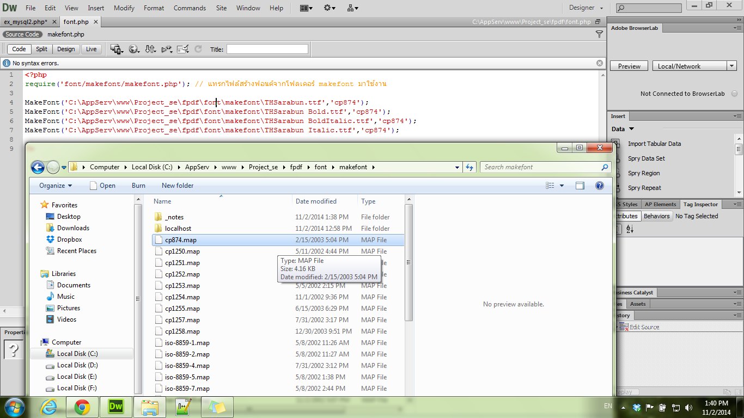Open the Format menu

pyautogui.click(x=154, y=8)
